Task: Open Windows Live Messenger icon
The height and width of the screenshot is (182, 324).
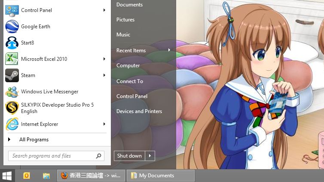Action: pyautogui.click(x=12, y=92)
